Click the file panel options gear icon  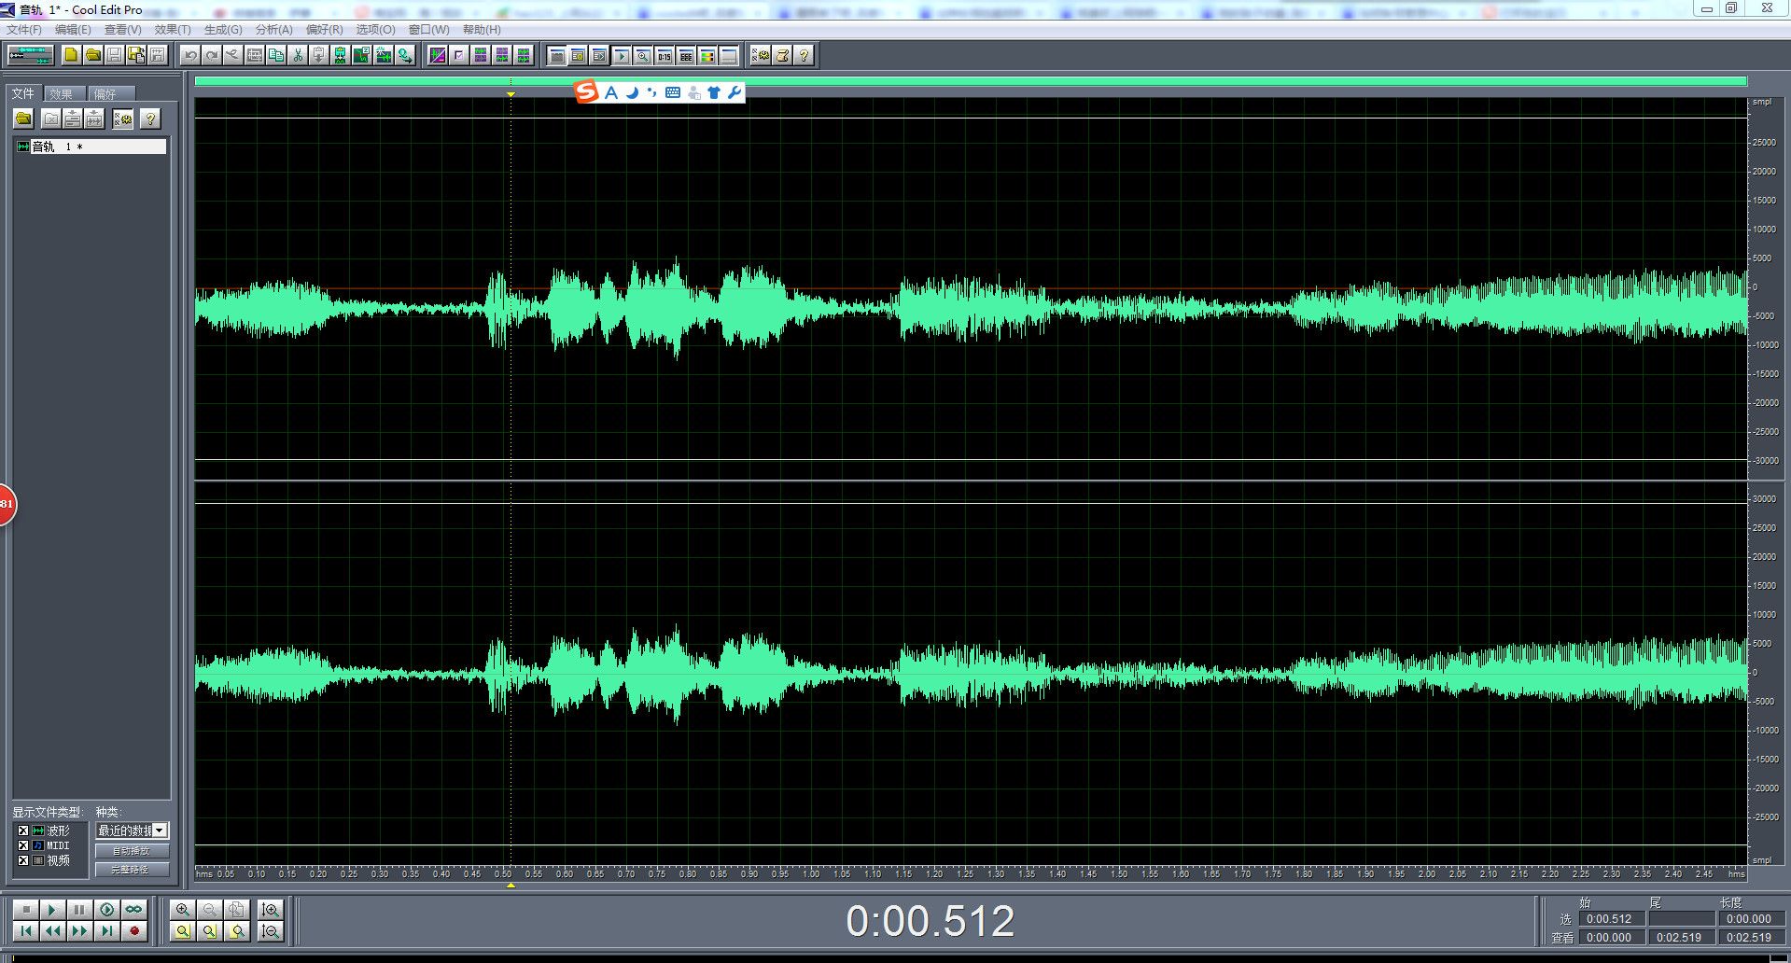[123, 119]
